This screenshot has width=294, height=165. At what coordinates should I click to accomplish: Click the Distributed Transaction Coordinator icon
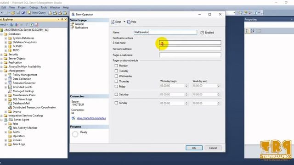pyautogui.click(x=10, y=107)
